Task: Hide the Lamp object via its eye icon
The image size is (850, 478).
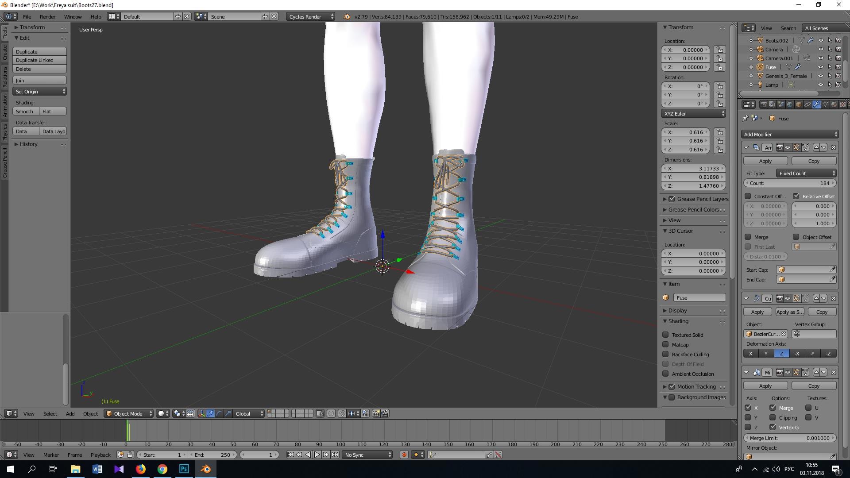Action: pos(820,85)
